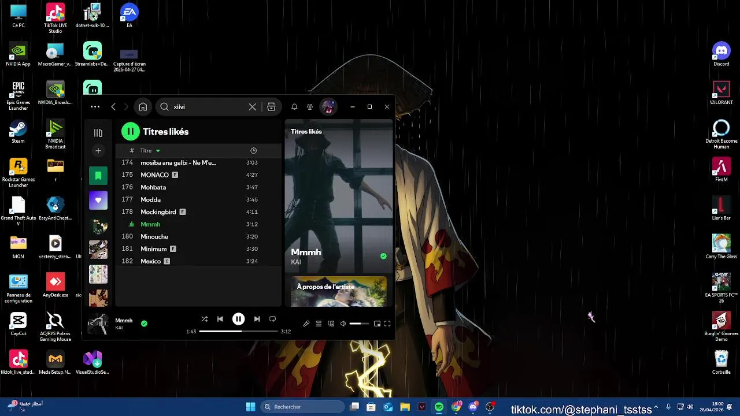Create a new playlist with the plus button
The height and width of the screenshot is (416, 740).
click(x=98, y=151)
